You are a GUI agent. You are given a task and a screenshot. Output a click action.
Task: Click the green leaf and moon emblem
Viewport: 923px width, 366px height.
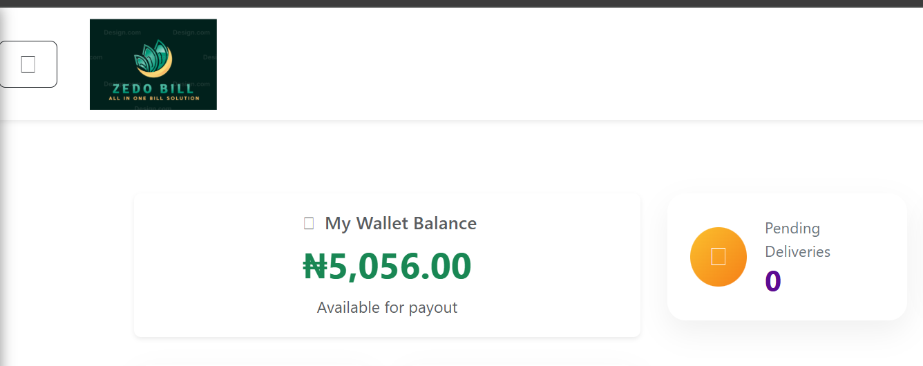coord(153,59)
